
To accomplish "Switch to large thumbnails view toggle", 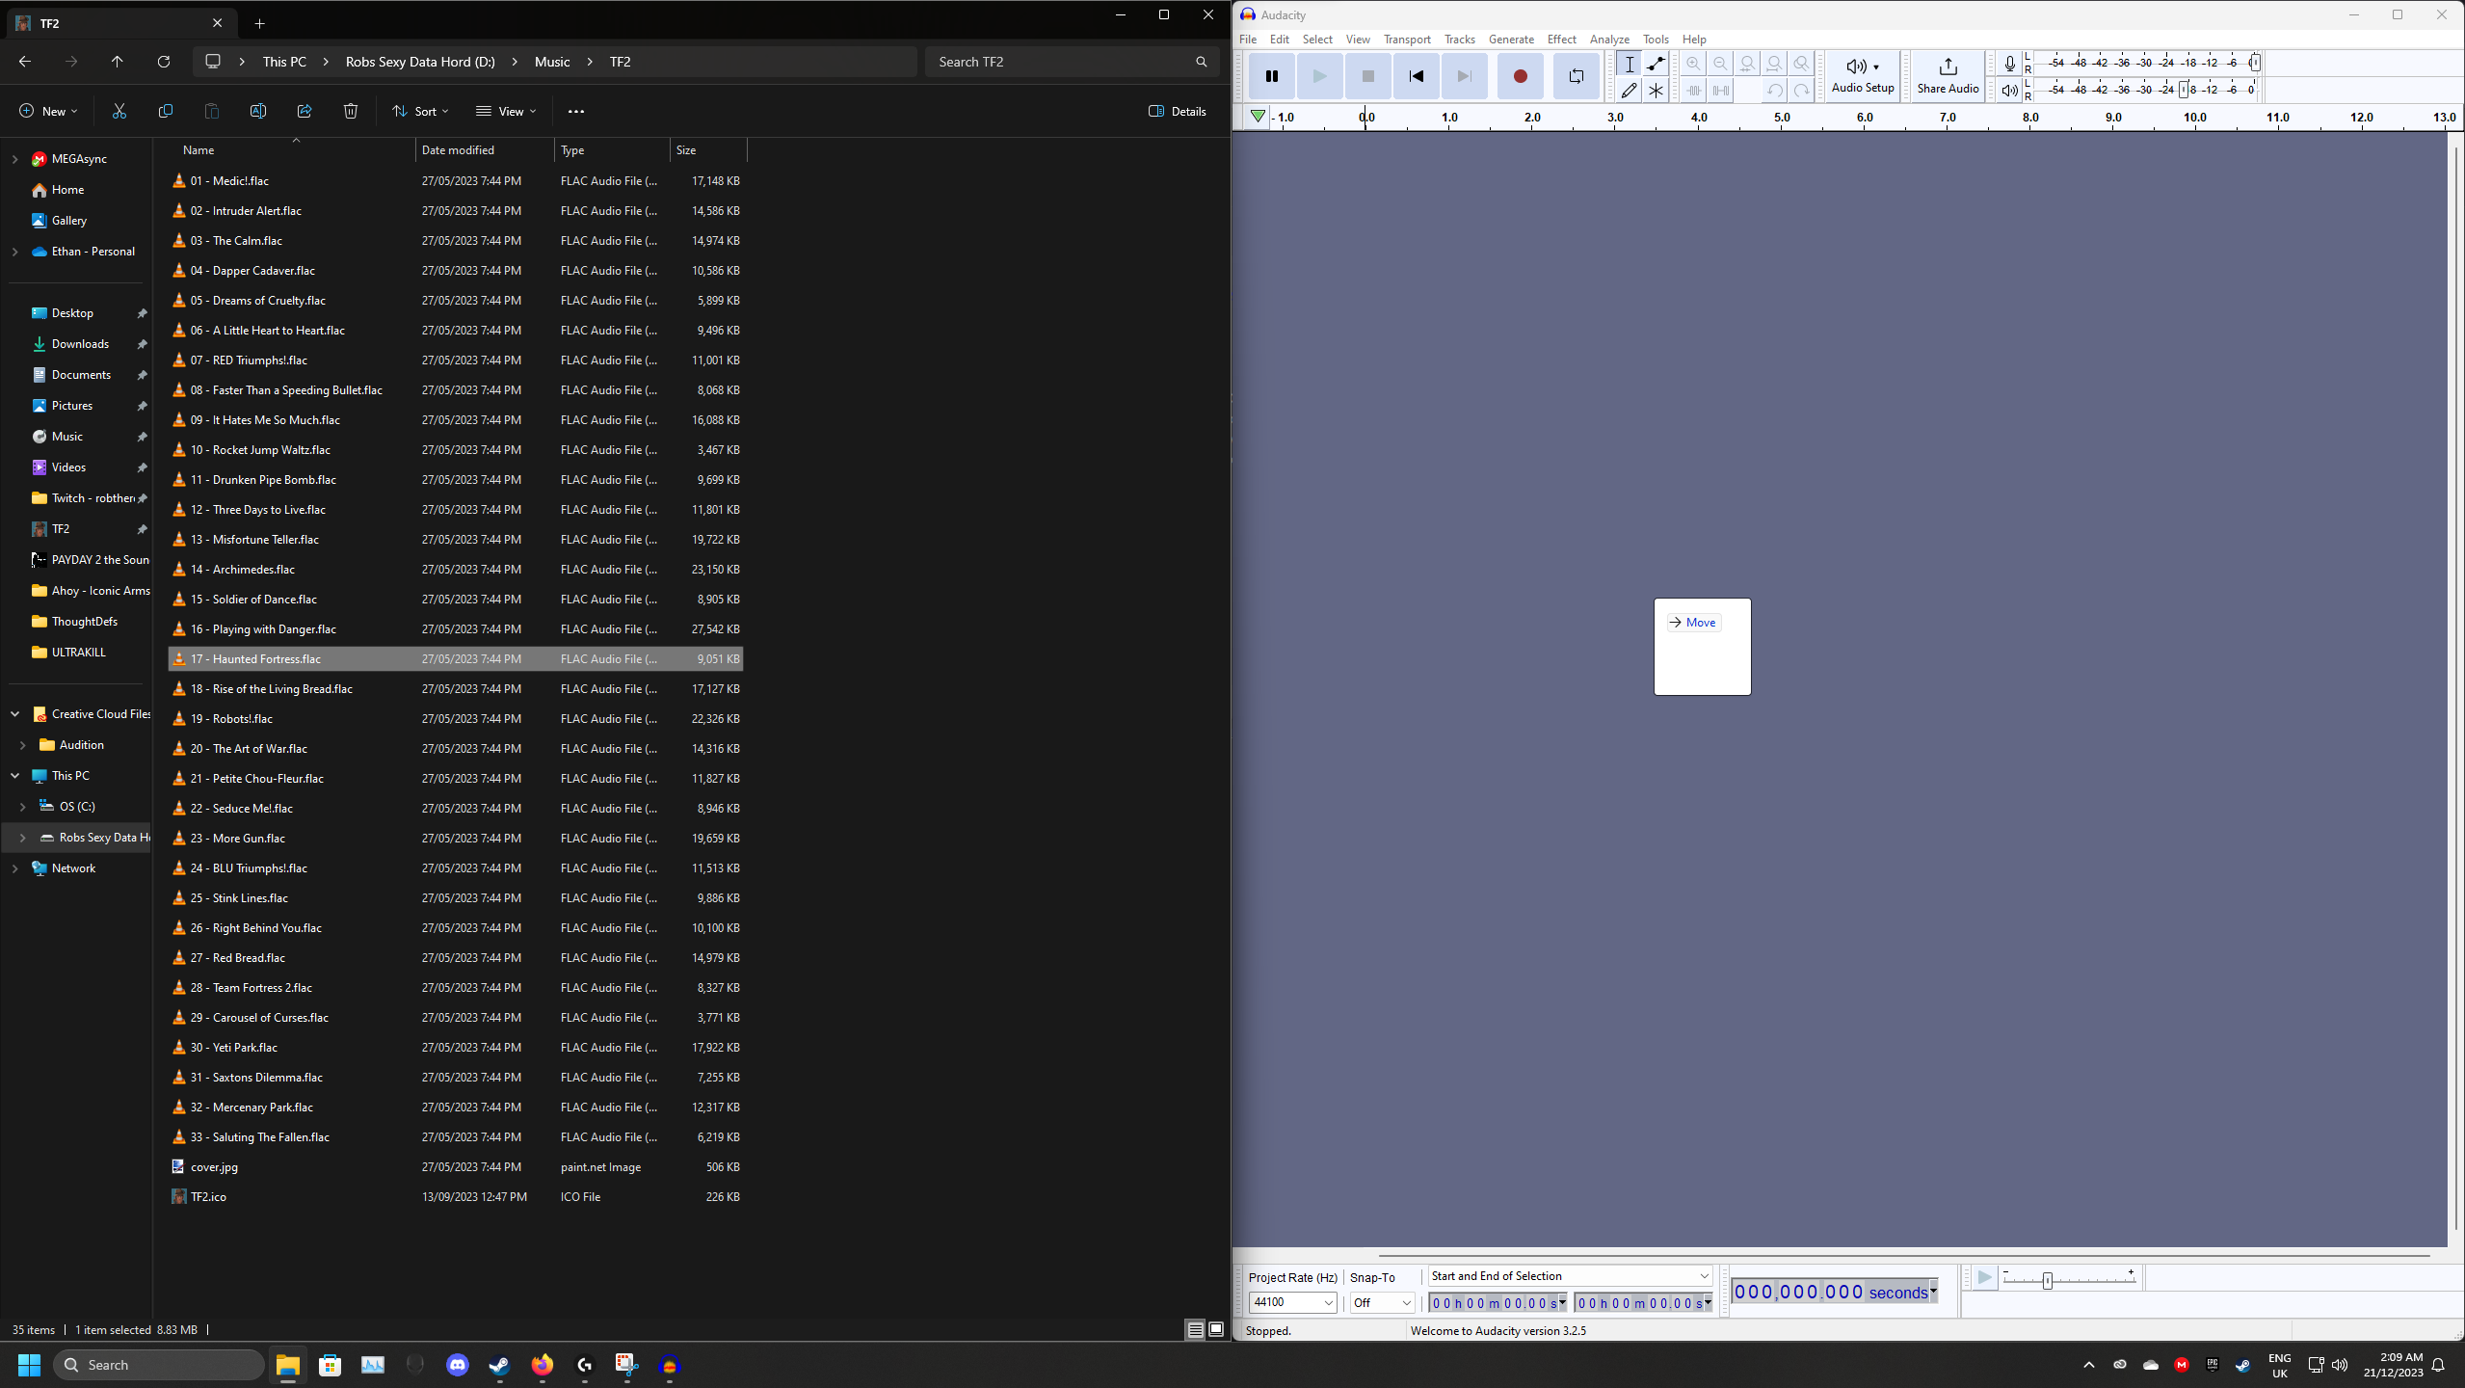I will [x=1216, y=1329].
